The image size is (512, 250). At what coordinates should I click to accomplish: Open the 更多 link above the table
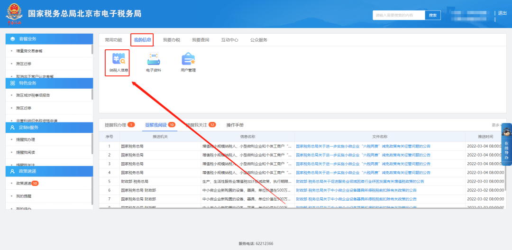496,125
